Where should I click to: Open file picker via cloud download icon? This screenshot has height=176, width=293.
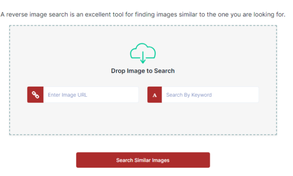coord(143,53)
